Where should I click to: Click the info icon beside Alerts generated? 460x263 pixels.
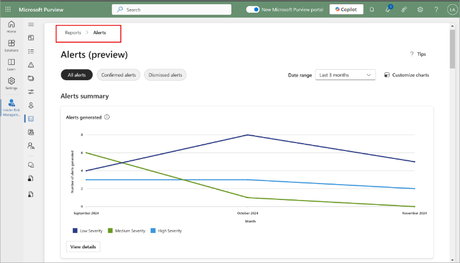coord(107,117)
